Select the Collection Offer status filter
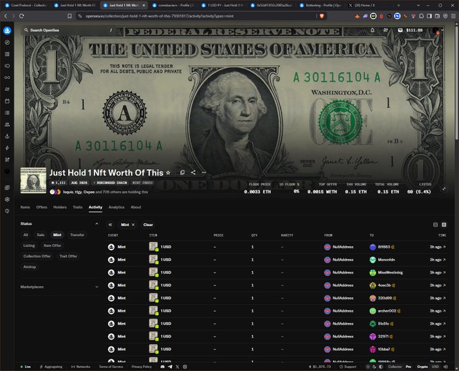The height and width of the screenshot is (371, 459). click(x=37, y=256)
